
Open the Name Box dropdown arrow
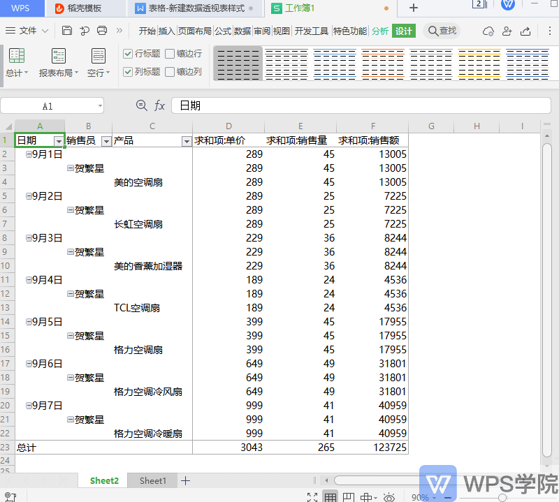(x=100, y=106)
